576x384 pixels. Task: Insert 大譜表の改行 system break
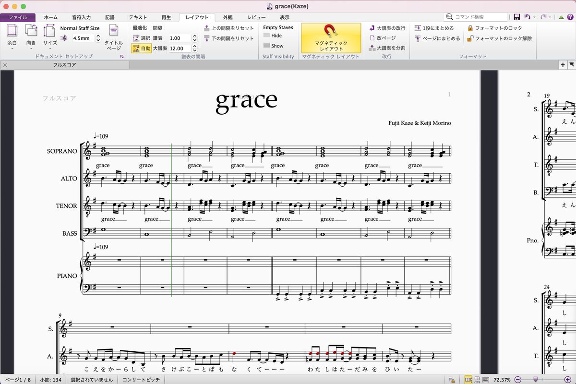387,28
